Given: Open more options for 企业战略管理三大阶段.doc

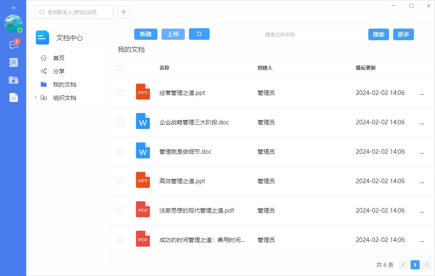Looking at the screenshot, I should [422, 123].
